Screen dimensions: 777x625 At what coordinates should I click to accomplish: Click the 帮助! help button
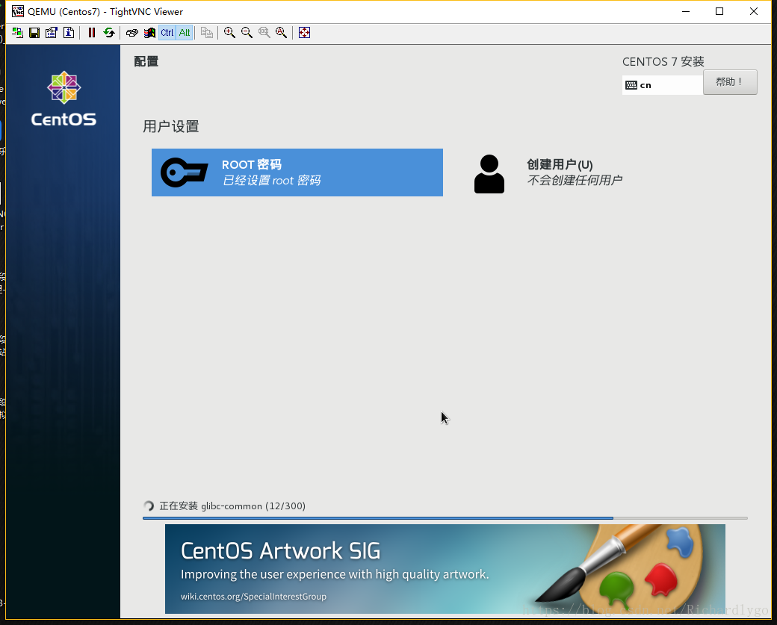coord(730,81)
